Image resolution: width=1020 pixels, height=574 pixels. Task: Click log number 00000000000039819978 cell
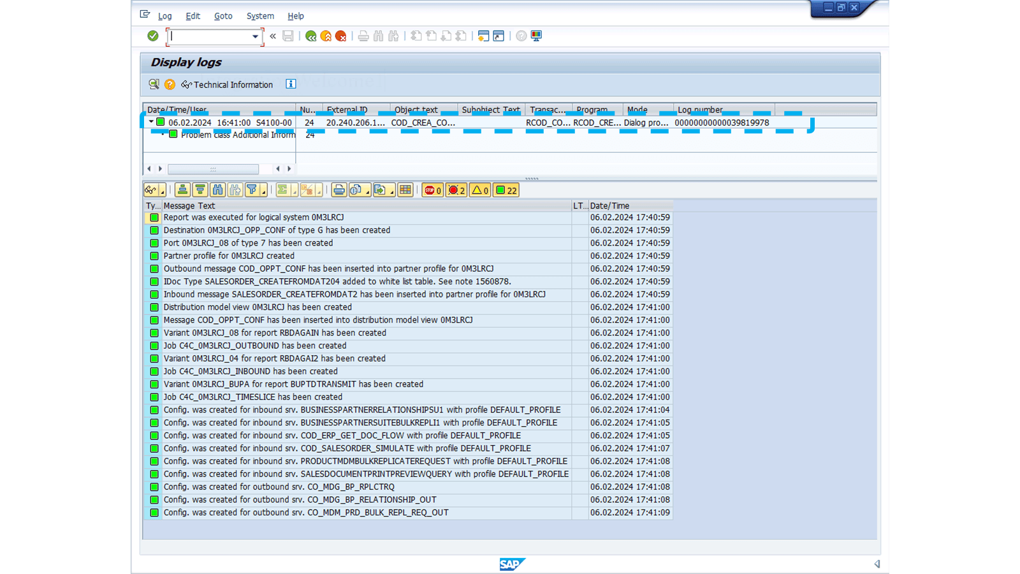pyautogui.click(x=722, y=122)
